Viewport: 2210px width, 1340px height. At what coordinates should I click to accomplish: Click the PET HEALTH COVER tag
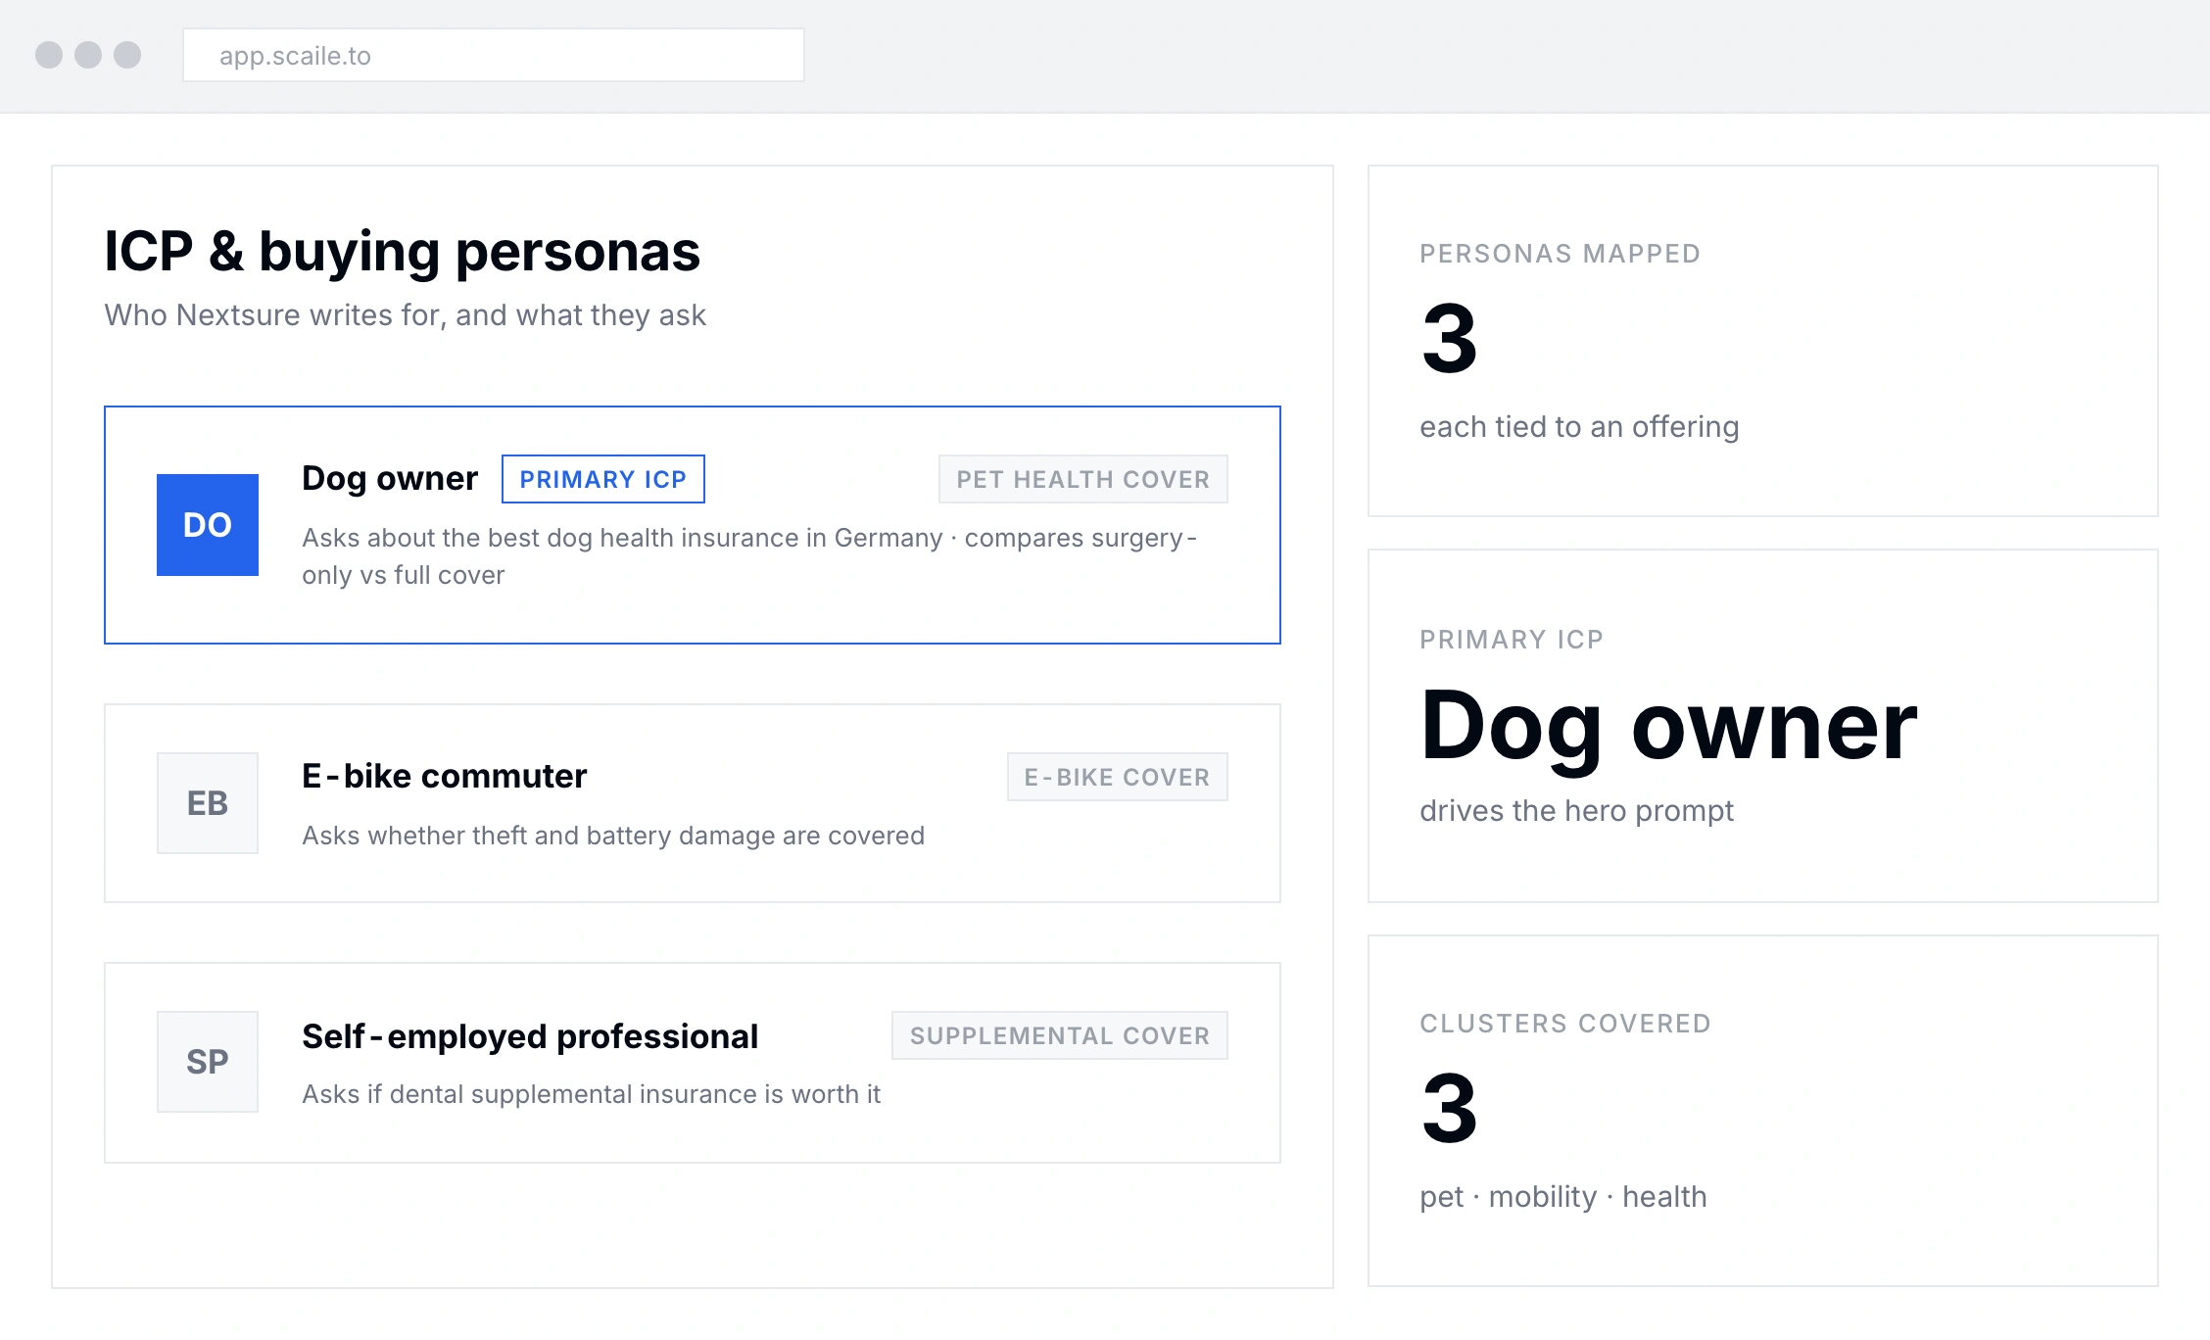(x=1083, y=479)
